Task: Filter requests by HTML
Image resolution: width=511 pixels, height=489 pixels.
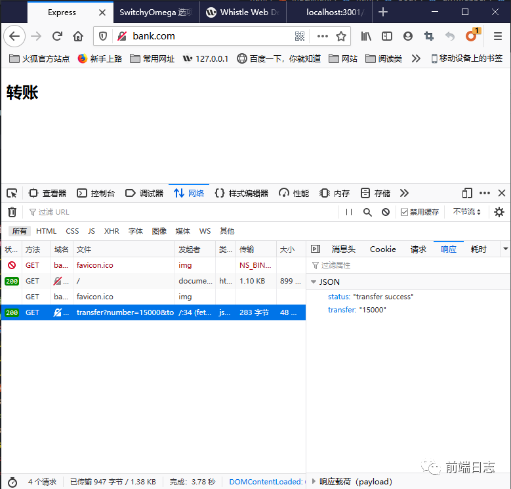Action: click(47, 231)
